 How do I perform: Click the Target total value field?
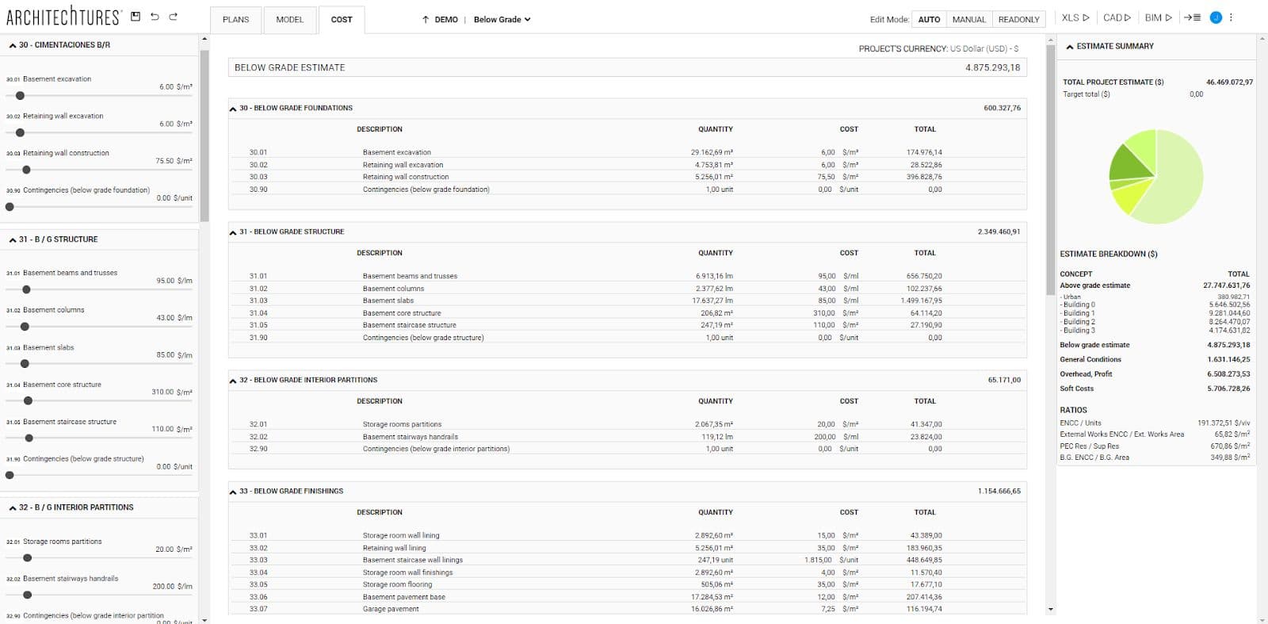[x=1196, y=94]
